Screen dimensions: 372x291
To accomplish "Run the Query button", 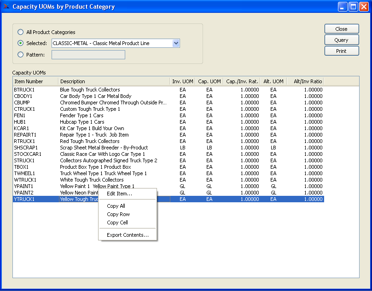I will tap(341, 40).
